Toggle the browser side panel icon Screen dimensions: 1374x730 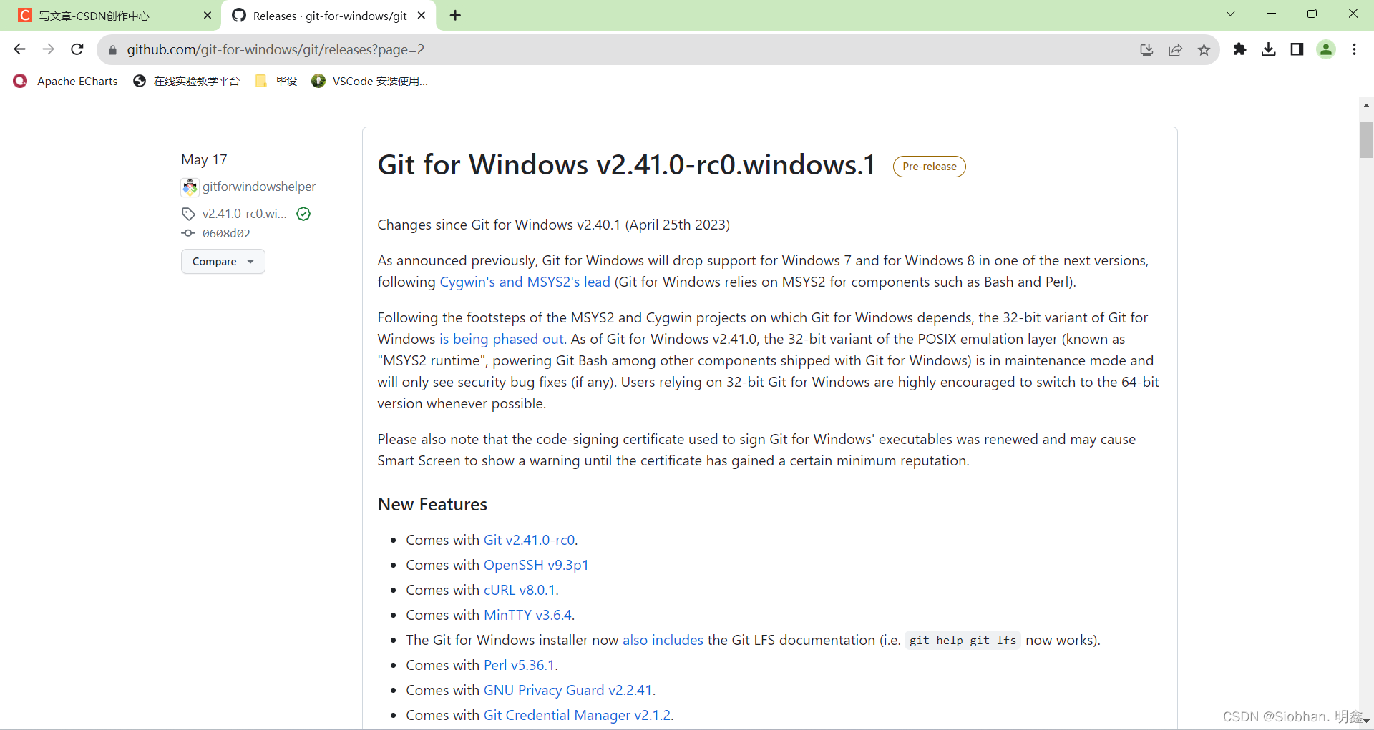coord(1297,49)
